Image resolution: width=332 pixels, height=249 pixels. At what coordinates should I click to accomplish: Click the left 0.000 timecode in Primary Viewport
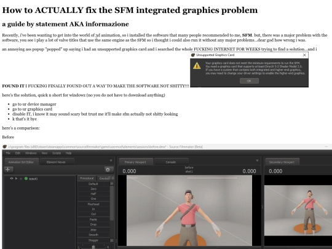[129, 171]
